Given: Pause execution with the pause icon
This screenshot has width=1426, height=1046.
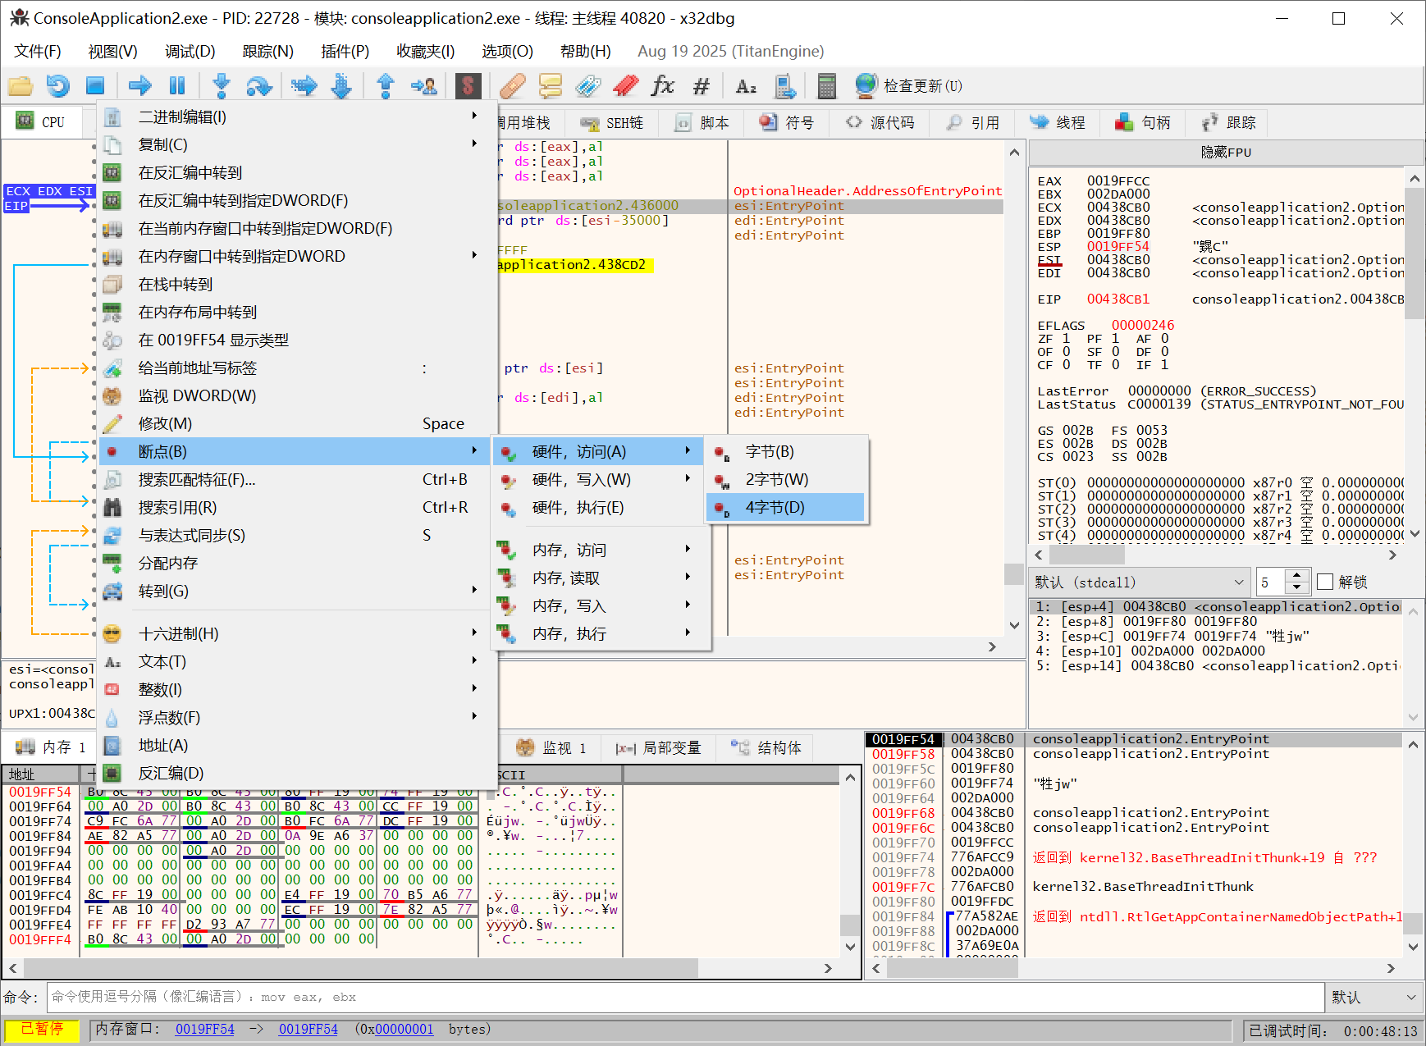Looking at the screenshot, I should [x=176, y=86].
